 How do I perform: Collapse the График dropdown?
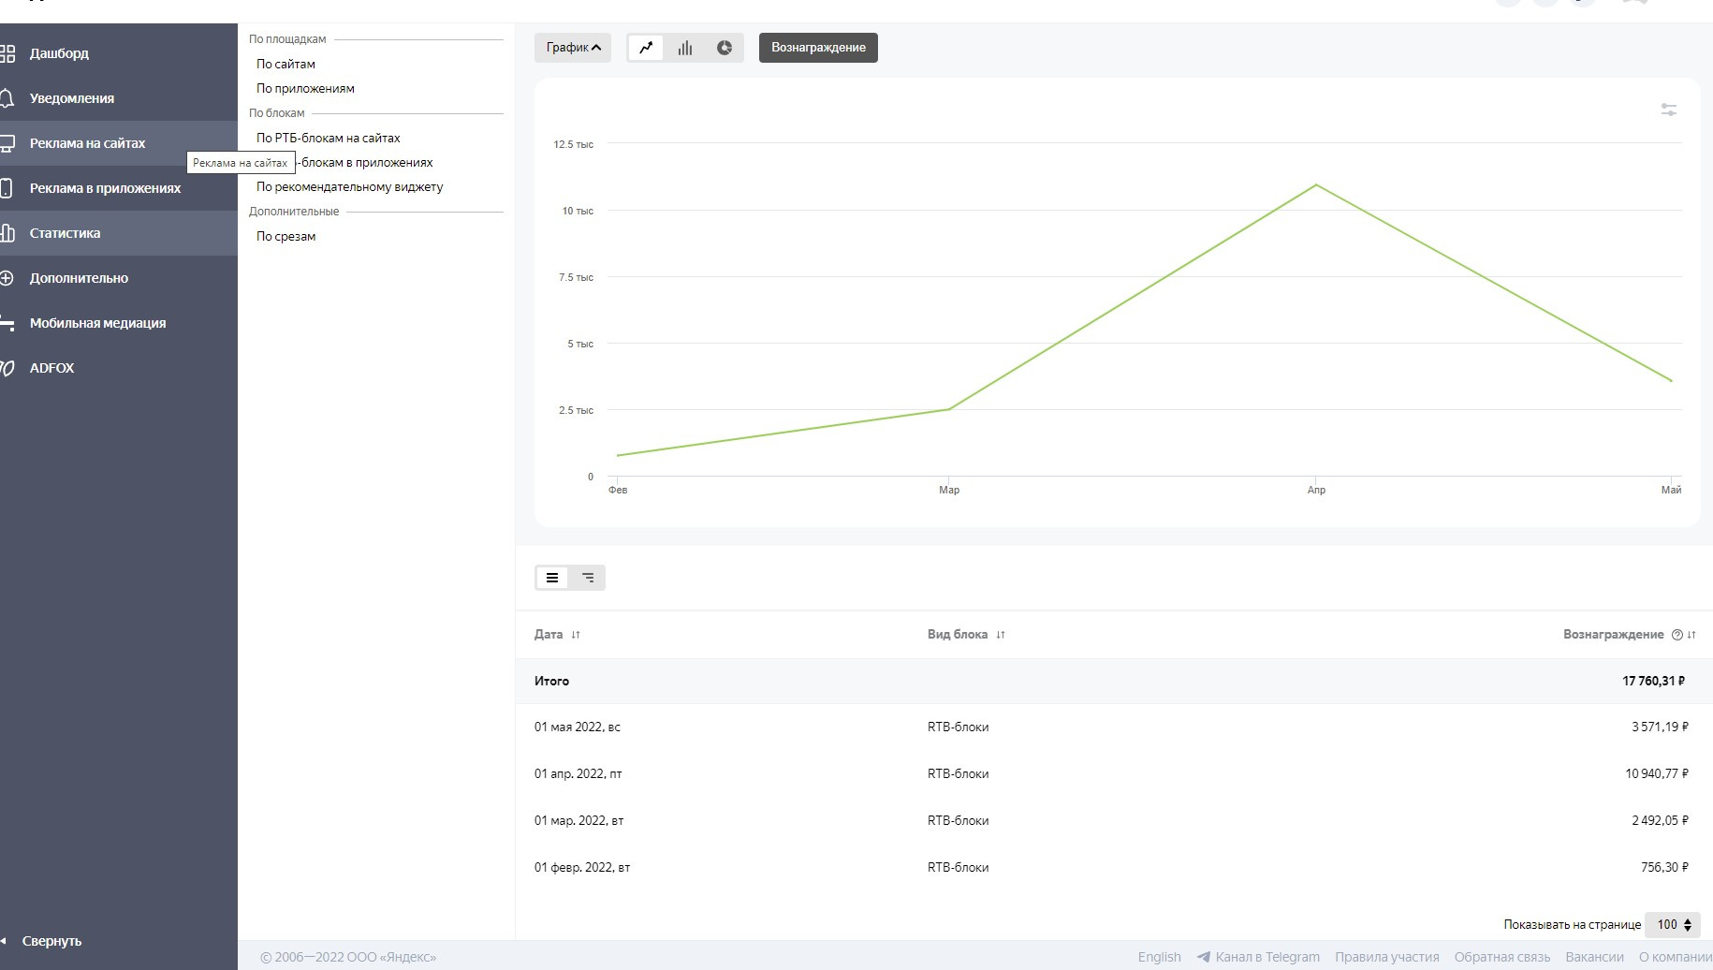click(573, 48)
